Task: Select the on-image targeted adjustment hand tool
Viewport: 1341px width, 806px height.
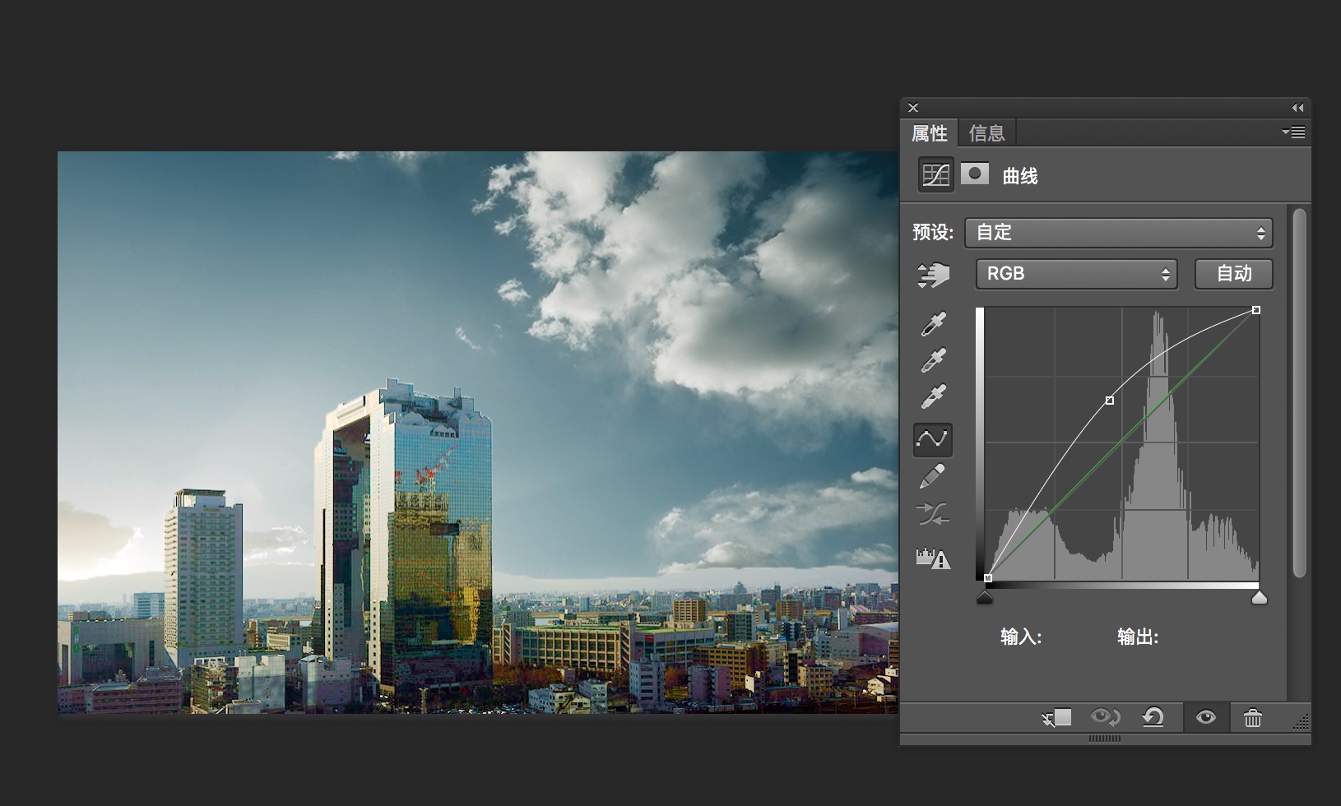Action: click(933, 275)
